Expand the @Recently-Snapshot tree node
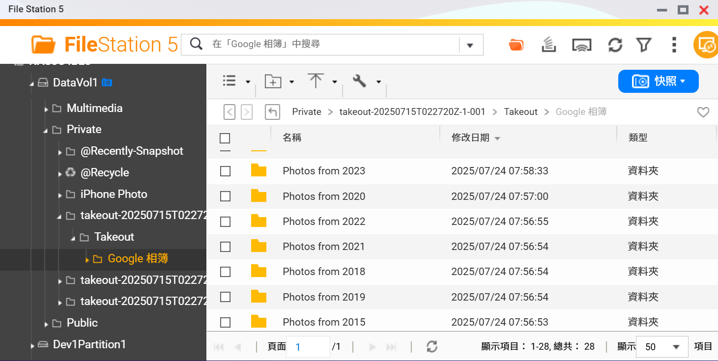Image resolution: width=718 pixels, height=361 pixels. click(x=59, y=152)
